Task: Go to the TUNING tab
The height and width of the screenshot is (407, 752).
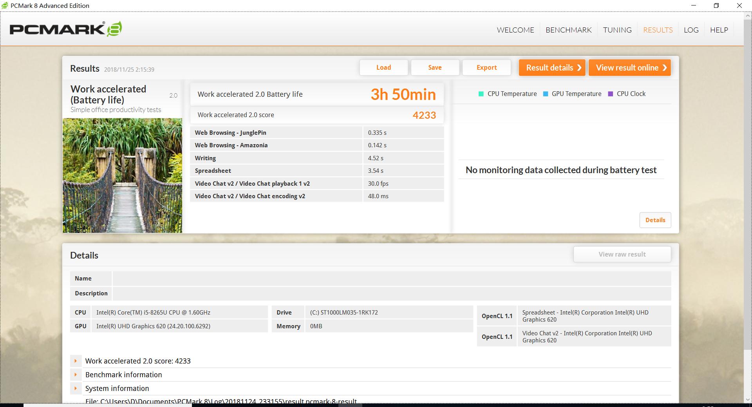Action: [x=617, y=30]
